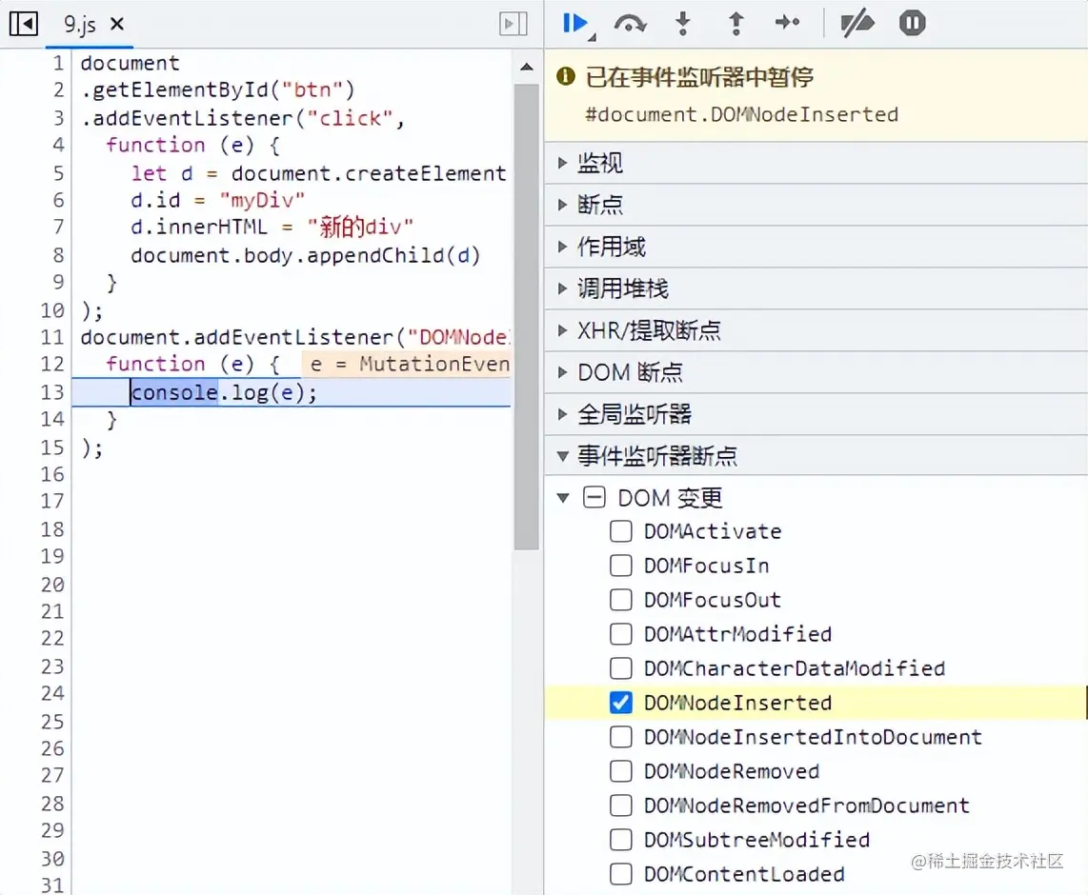Image resolution: width=1088 pixels, height=895 pixels.
Task: Enable the DOMNodeRemoved breakpoint
Action: pyautogui.click(x=621, y=771)
